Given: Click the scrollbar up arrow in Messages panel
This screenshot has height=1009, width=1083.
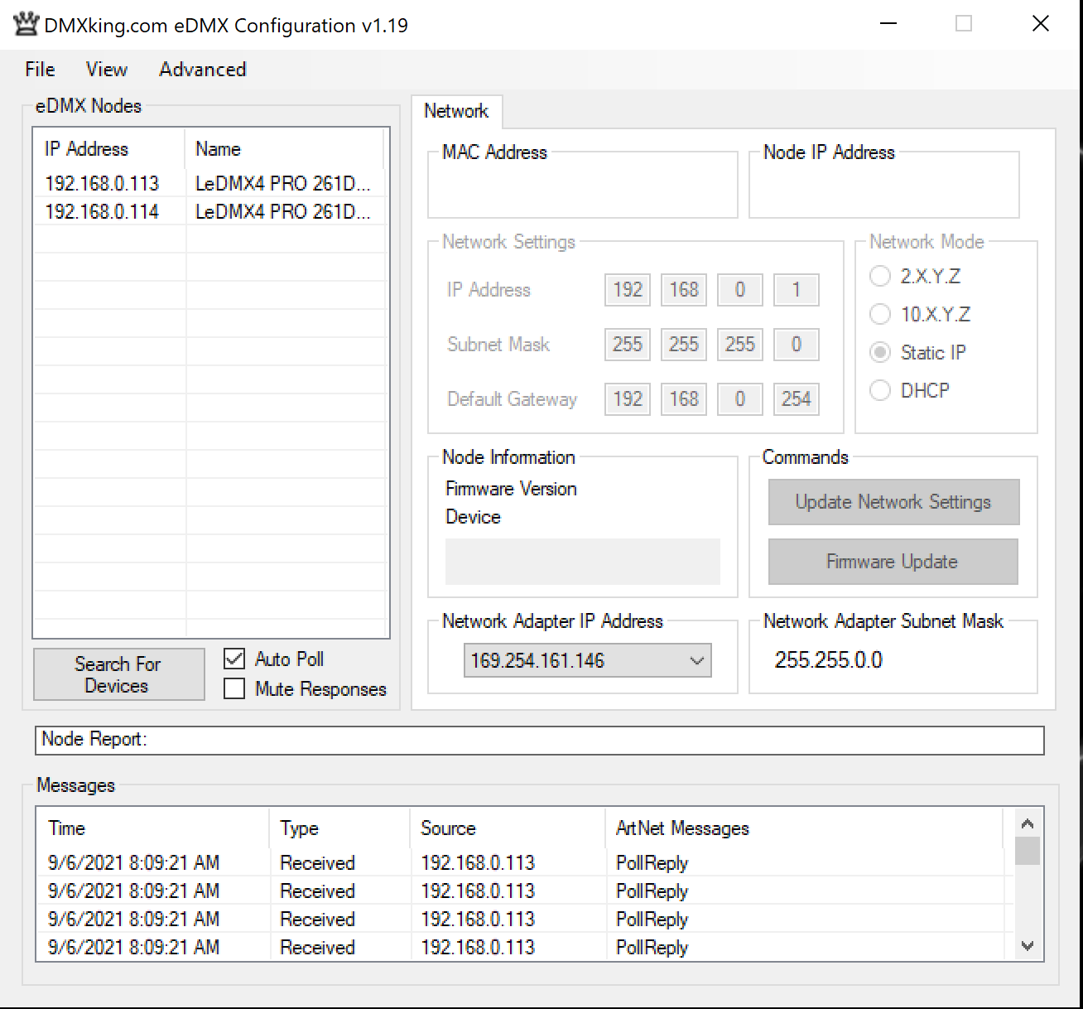Looking at the screenshot, I should point(1028,823).
